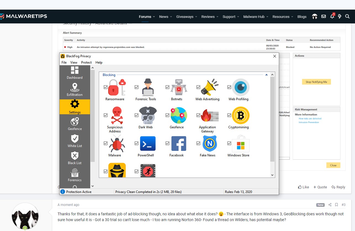The width and height of the screenshot is (355, 231).
Task: Click the Blocking panel scroll-down arrow
Action: [272, 175]
